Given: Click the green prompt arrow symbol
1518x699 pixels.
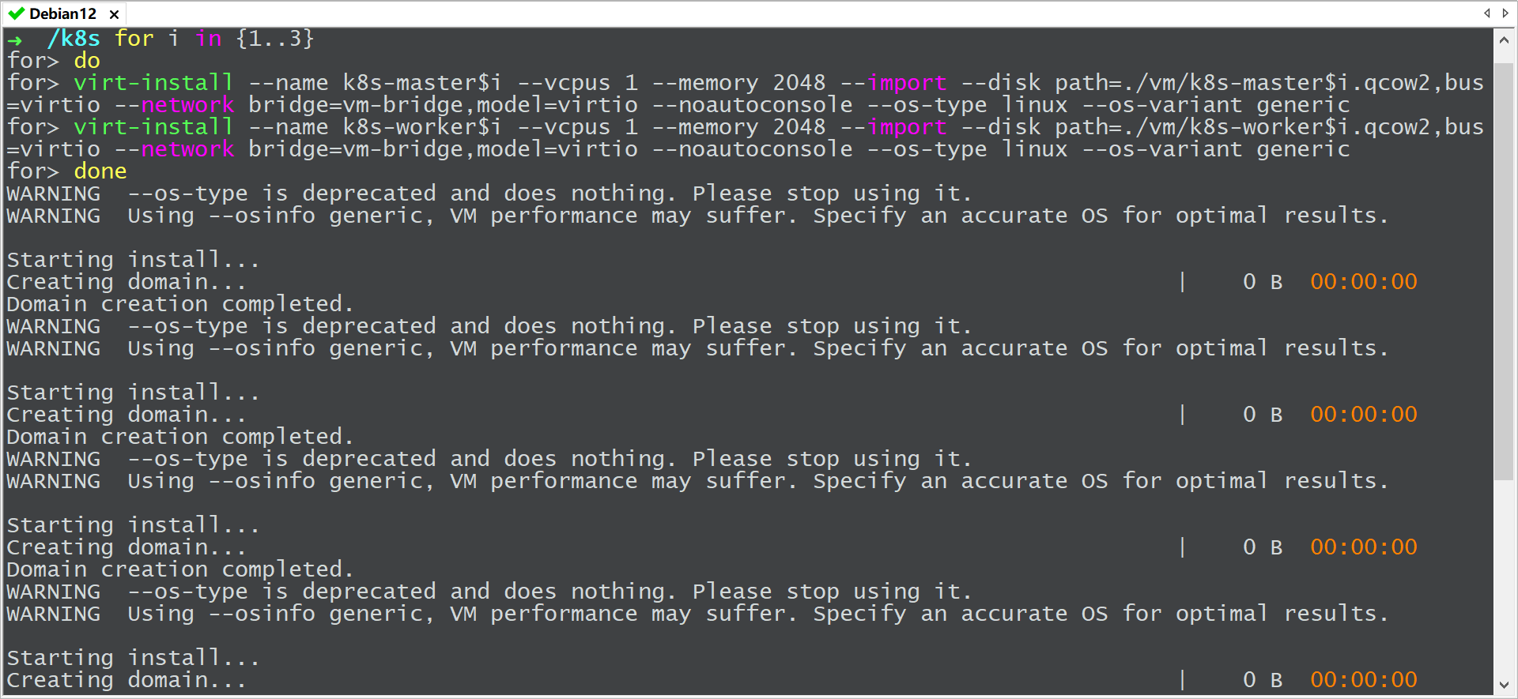Looking at the screenshot, I should (15, 39).
